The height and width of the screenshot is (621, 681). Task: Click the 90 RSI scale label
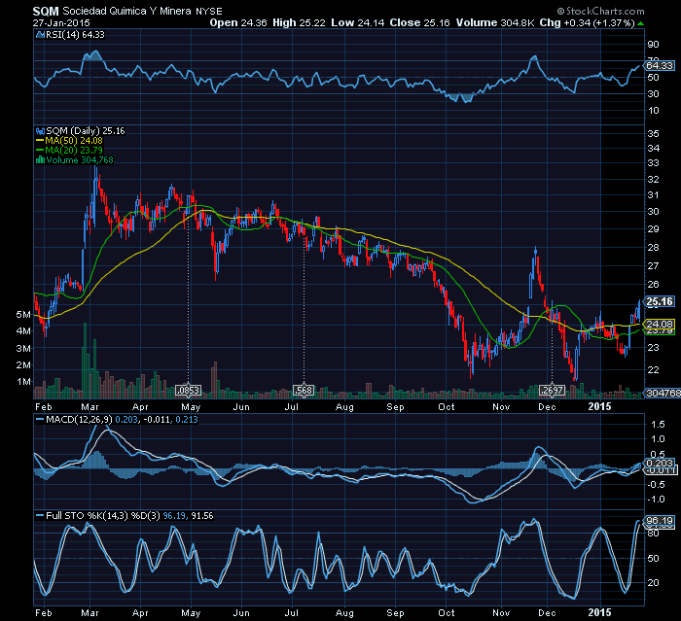click(653, 45)
